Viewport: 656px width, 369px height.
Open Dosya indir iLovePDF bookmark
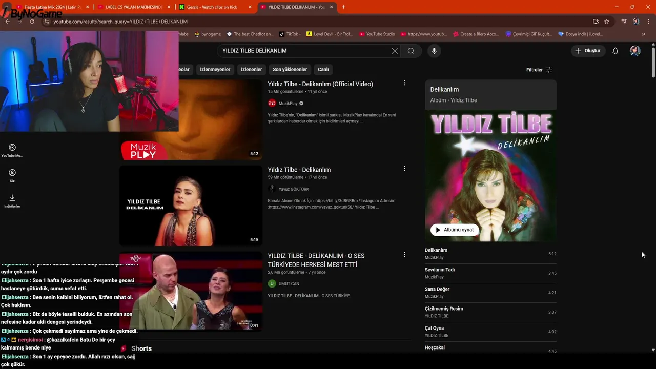[x=581, y=34]
